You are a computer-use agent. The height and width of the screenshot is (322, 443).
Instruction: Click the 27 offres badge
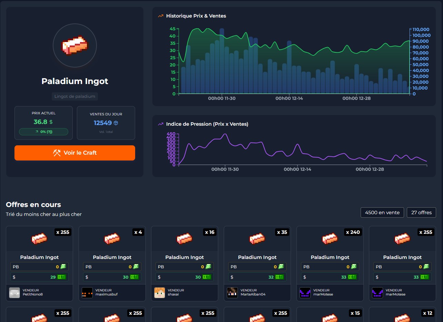(x=421, y=212)
